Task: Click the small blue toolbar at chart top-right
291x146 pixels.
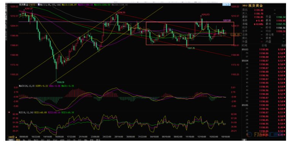Action: coord(226,5)
